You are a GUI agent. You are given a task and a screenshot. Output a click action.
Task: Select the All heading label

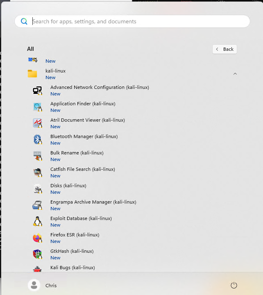coord(30,49)
